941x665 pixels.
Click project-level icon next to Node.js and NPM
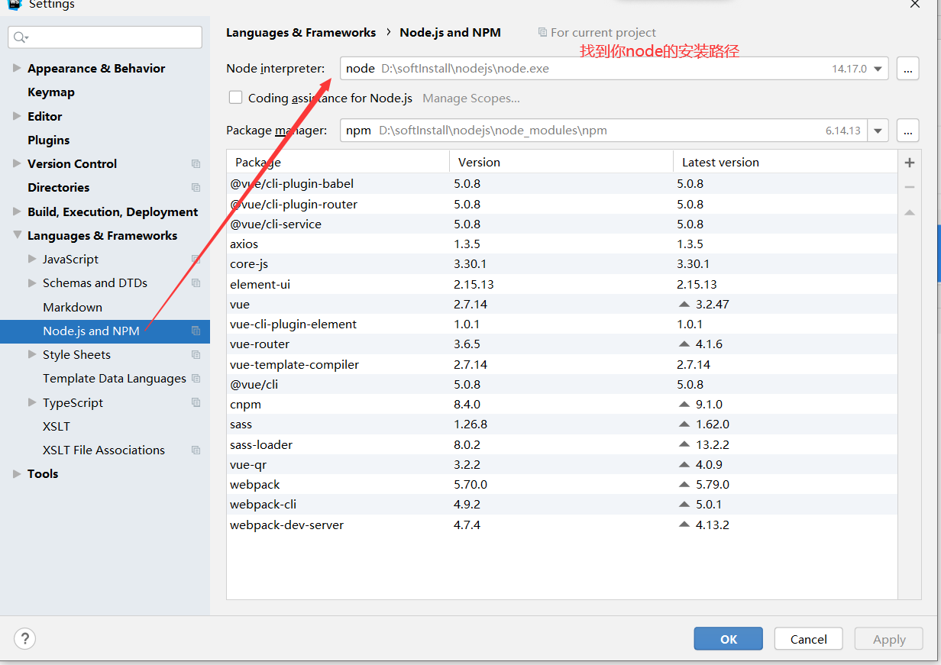(x=196, y=331)
